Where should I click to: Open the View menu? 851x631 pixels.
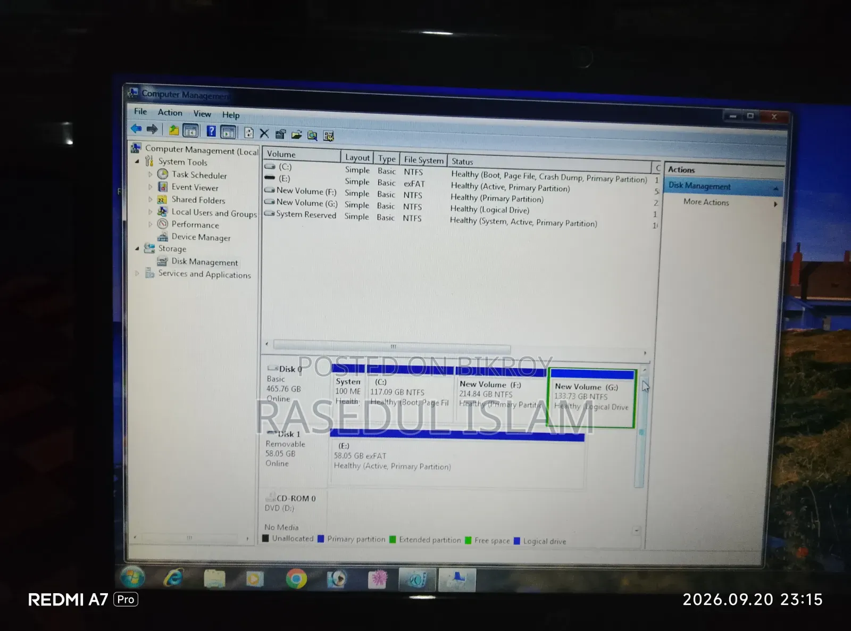pos(202,114)
